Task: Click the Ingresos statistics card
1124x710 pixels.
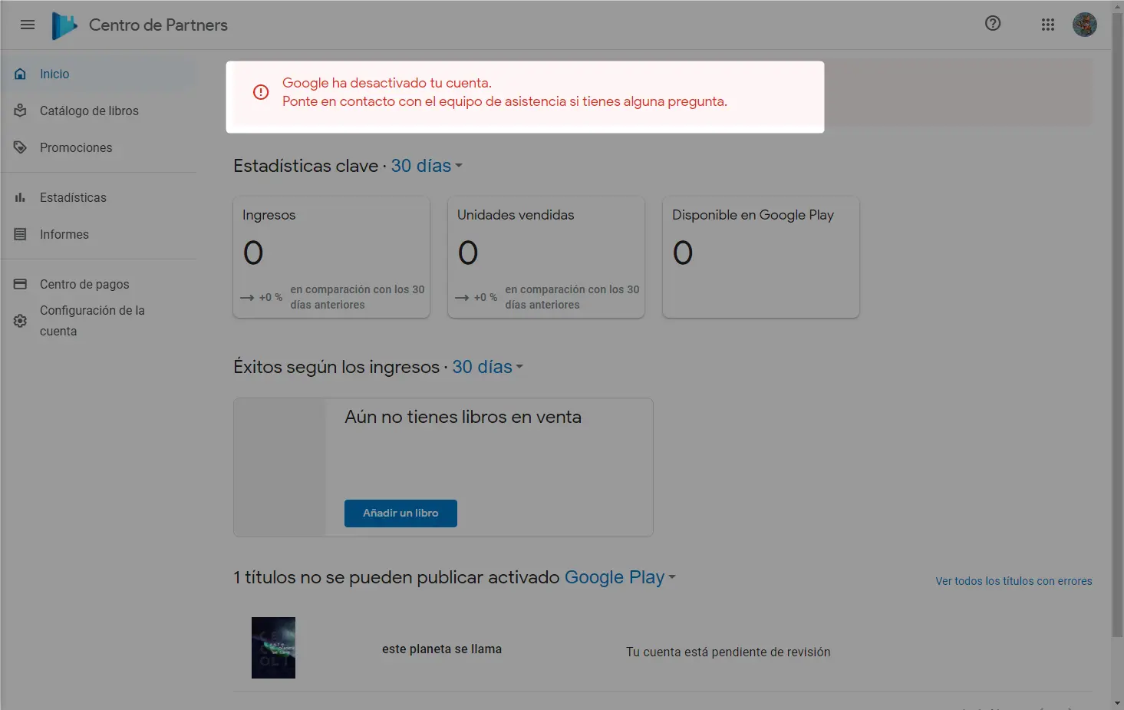Action: point(331,257)
